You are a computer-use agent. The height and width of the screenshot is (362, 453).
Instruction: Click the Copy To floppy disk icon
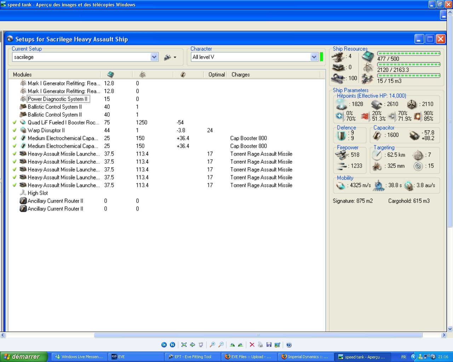pyautogui.click(x=269, y=345)
